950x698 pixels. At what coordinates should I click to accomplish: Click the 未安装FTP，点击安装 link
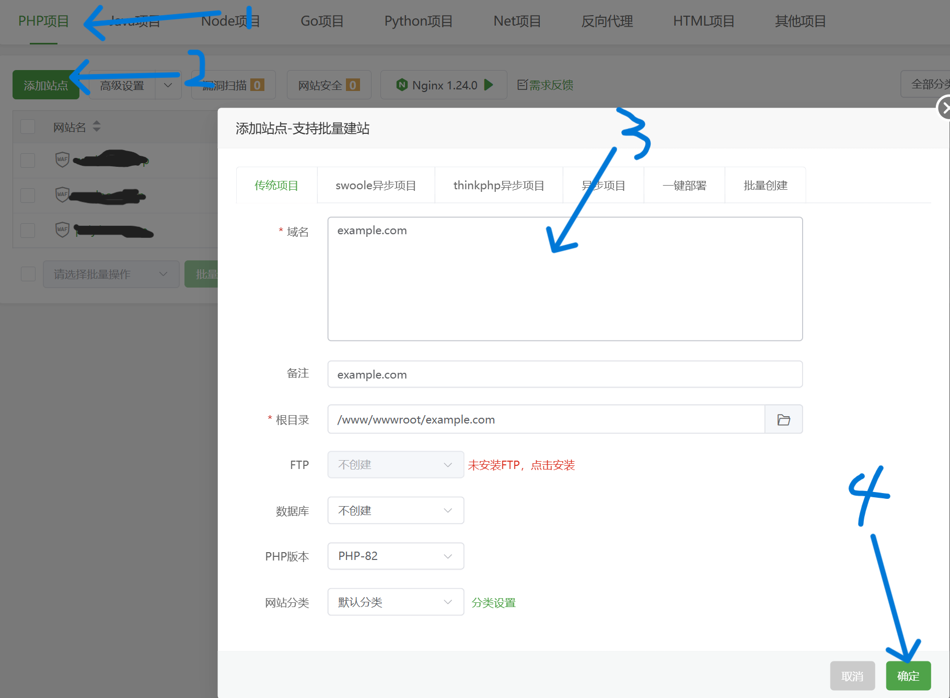(522, 465)
